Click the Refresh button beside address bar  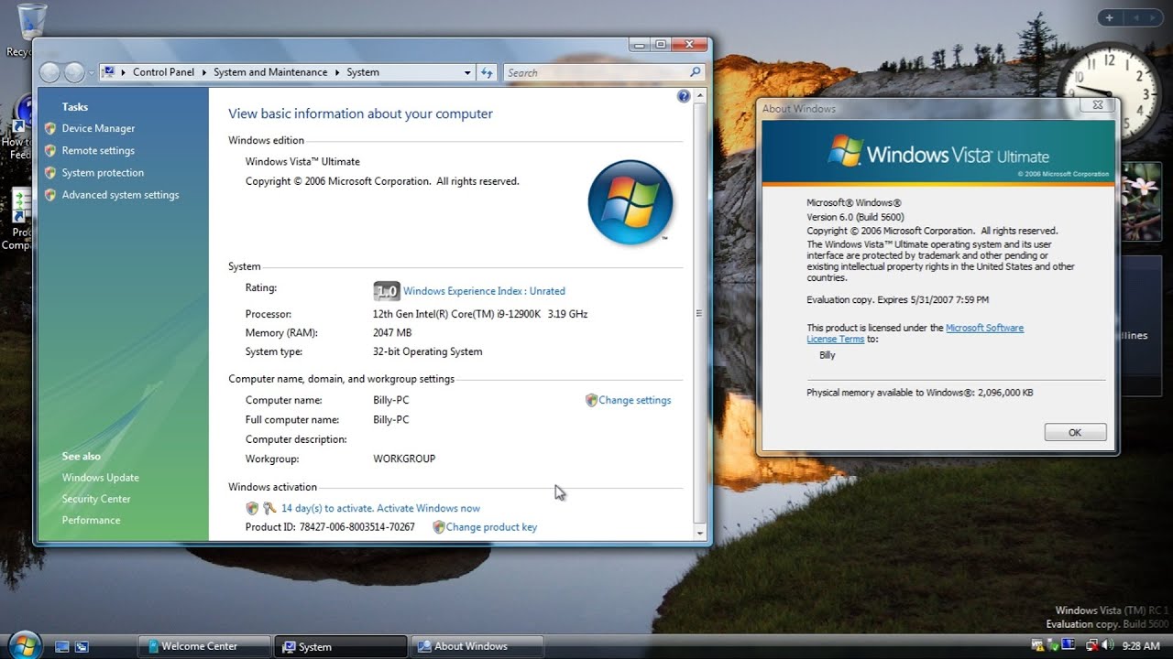[487, 72]
